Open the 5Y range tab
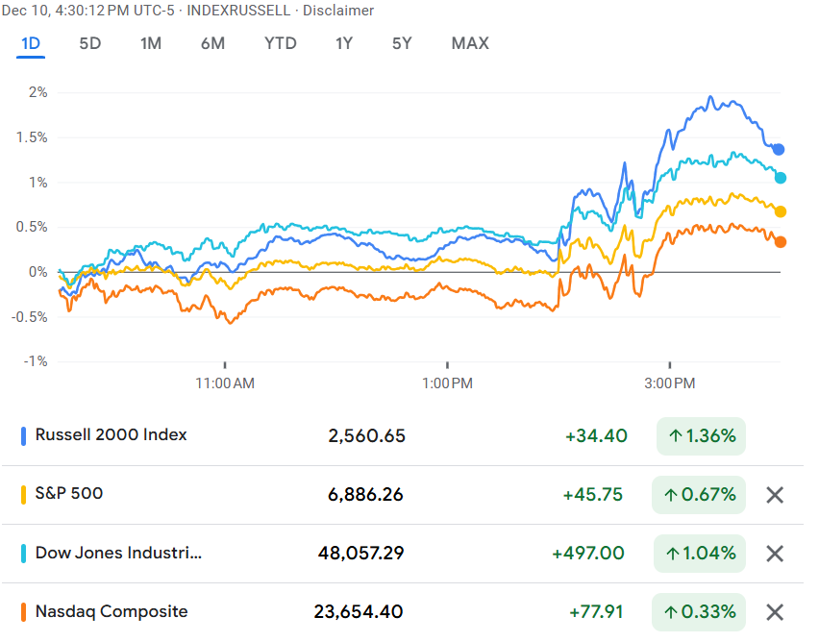Screen dimensions: 819x642 [x=402, y=43]
